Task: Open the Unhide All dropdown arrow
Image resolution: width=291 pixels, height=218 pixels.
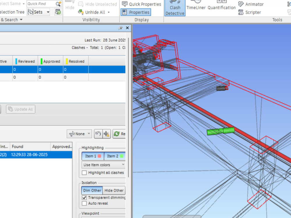Action: click(109, 12)
